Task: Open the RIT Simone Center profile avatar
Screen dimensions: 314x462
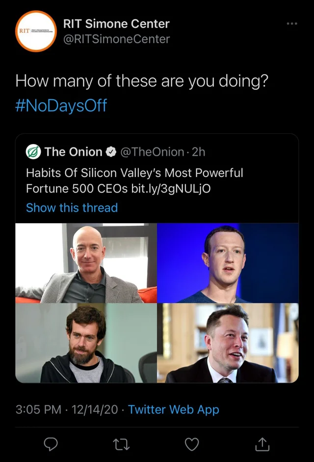Action: coord(36,31)
